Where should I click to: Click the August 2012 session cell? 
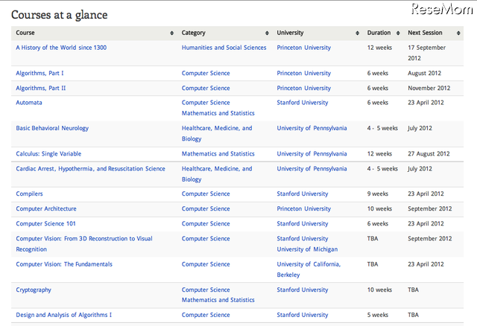[424, 73]
